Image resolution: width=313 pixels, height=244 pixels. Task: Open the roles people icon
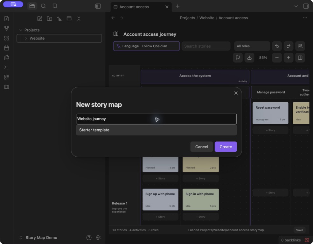click(300, 46)
